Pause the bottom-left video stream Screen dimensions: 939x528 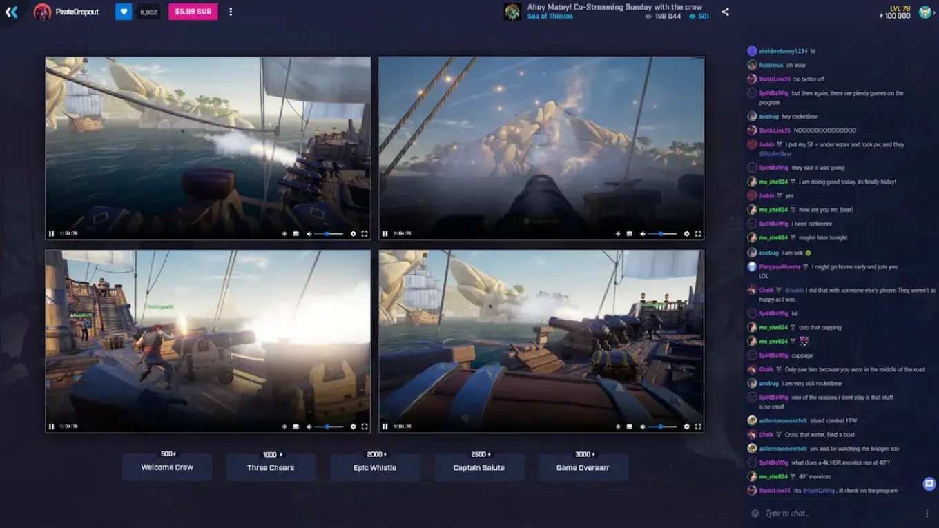tap(52, 427)
